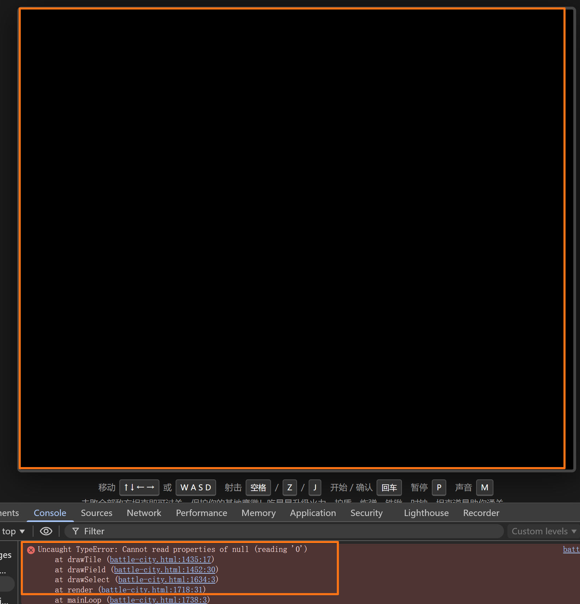Click the Z keycap

(290, 487)
